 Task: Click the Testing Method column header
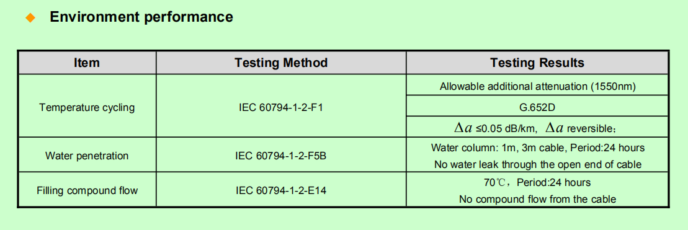(281, 63)
